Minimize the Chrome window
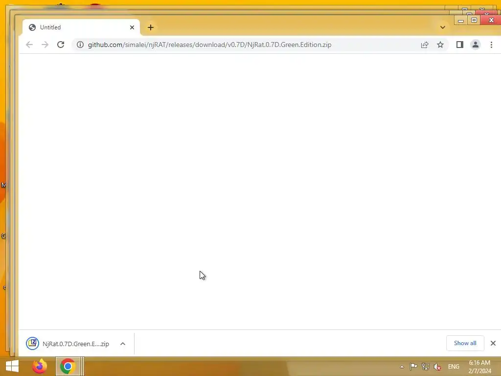 click(461, 21)
